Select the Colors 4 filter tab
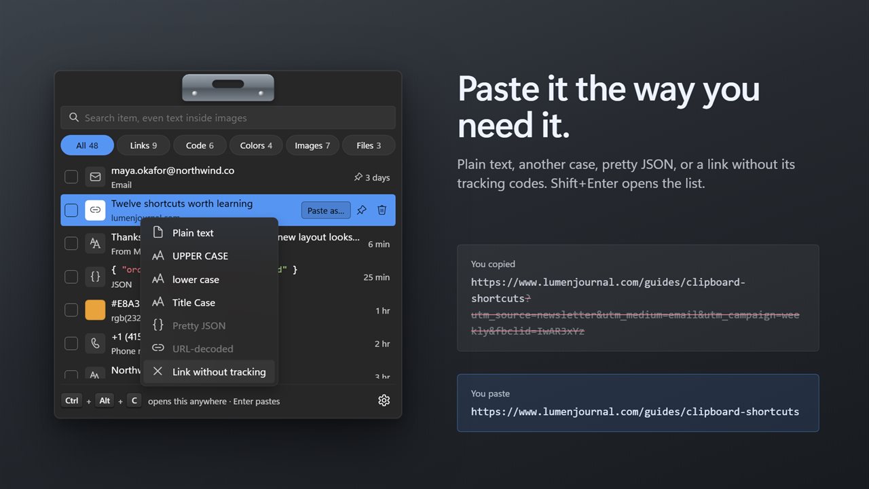869x489 pixels. click(x=256, y=145)
